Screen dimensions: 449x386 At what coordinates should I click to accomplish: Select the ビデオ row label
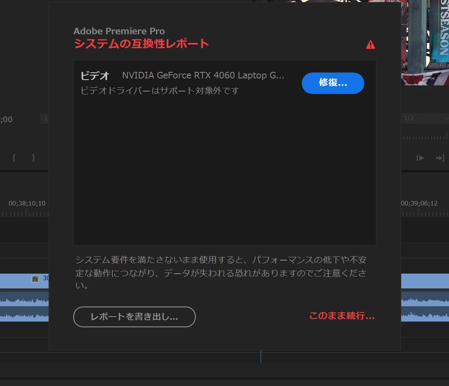95,76
